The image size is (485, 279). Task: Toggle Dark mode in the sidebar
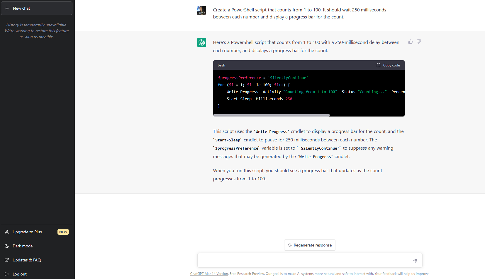coord(23,246)
